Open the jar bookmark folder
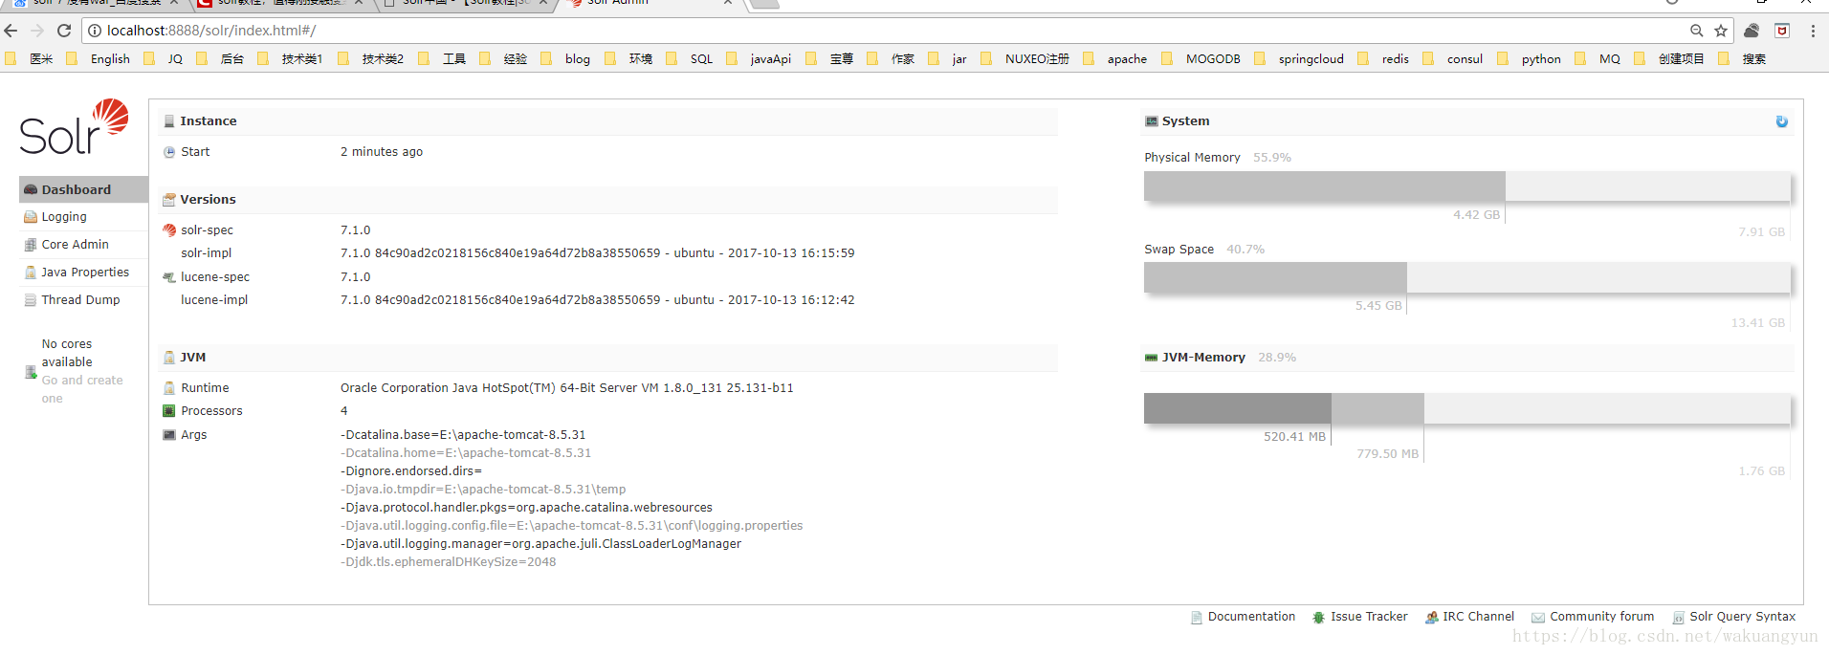The width and height of the screenshot is (1829, 655). (x=947, y=59)
